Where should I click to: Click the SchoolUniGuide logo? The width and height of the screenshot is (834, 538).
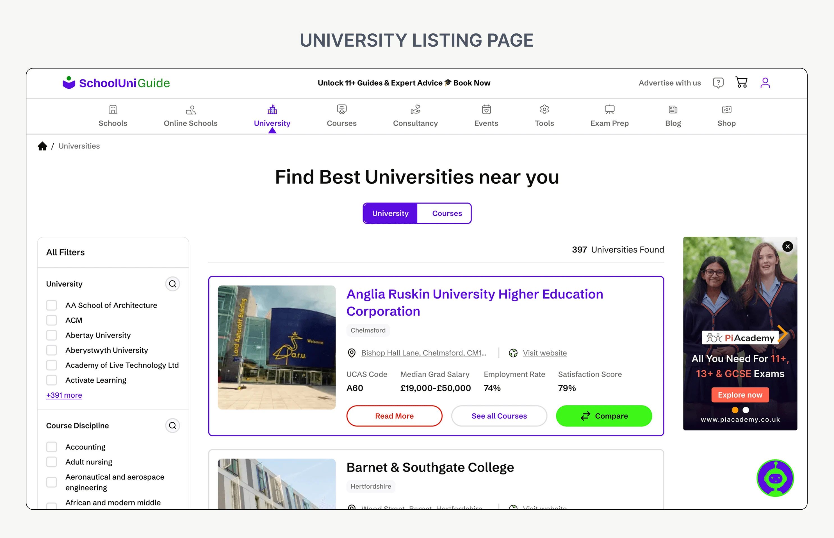(116, 83)
